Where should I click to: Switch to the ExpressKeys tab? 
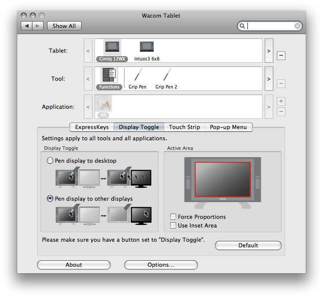[92, 127]
